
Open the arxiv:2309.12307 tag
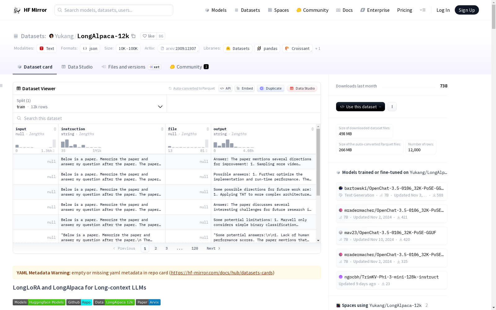pos(179,48)
